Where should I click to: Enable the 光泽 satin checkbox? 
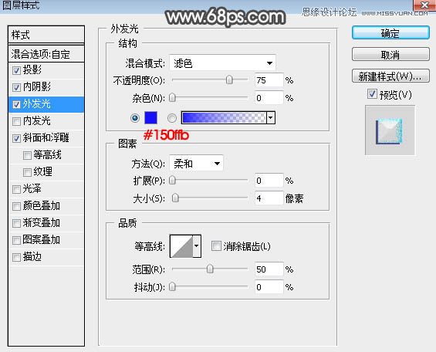pos(16,189)
